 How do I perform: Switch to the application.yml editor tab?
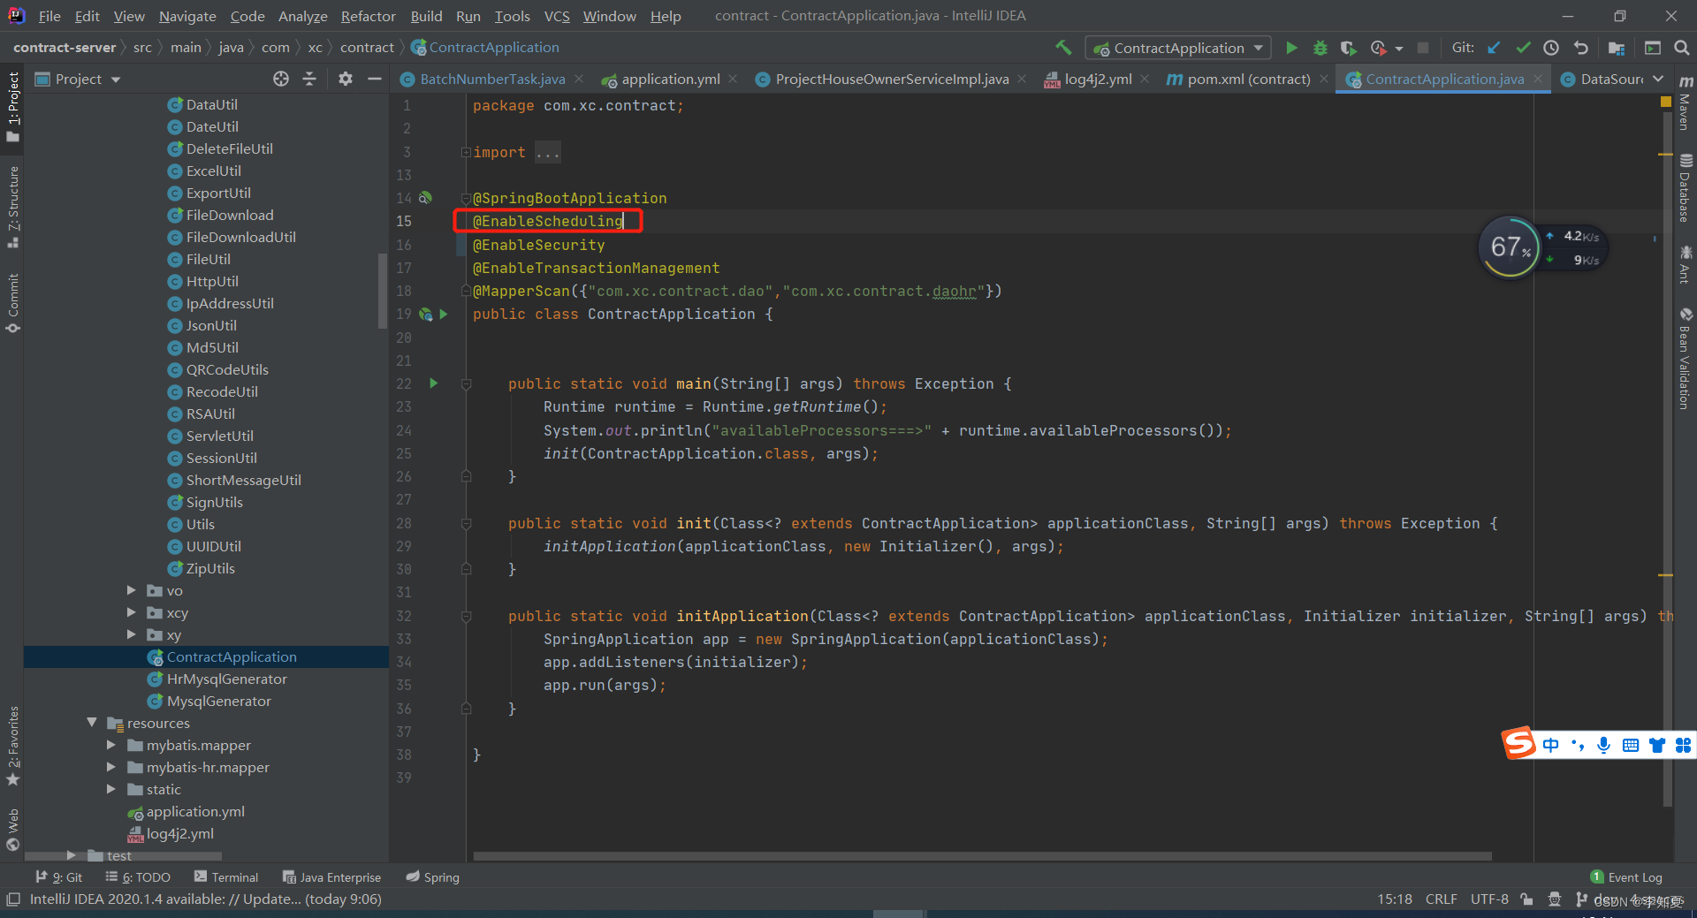pyautogui.click(x=670, y=79)
